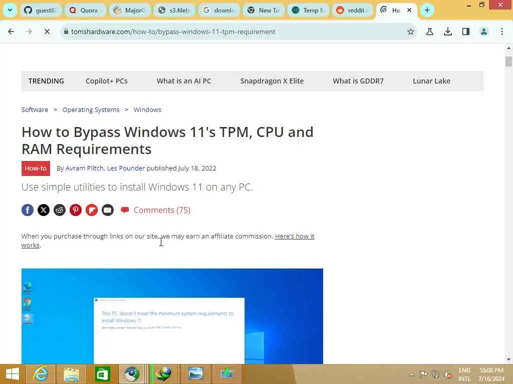Open the What is an AI PC link
The width and height of the screenshot is (513, 384).
click(184, 81)
